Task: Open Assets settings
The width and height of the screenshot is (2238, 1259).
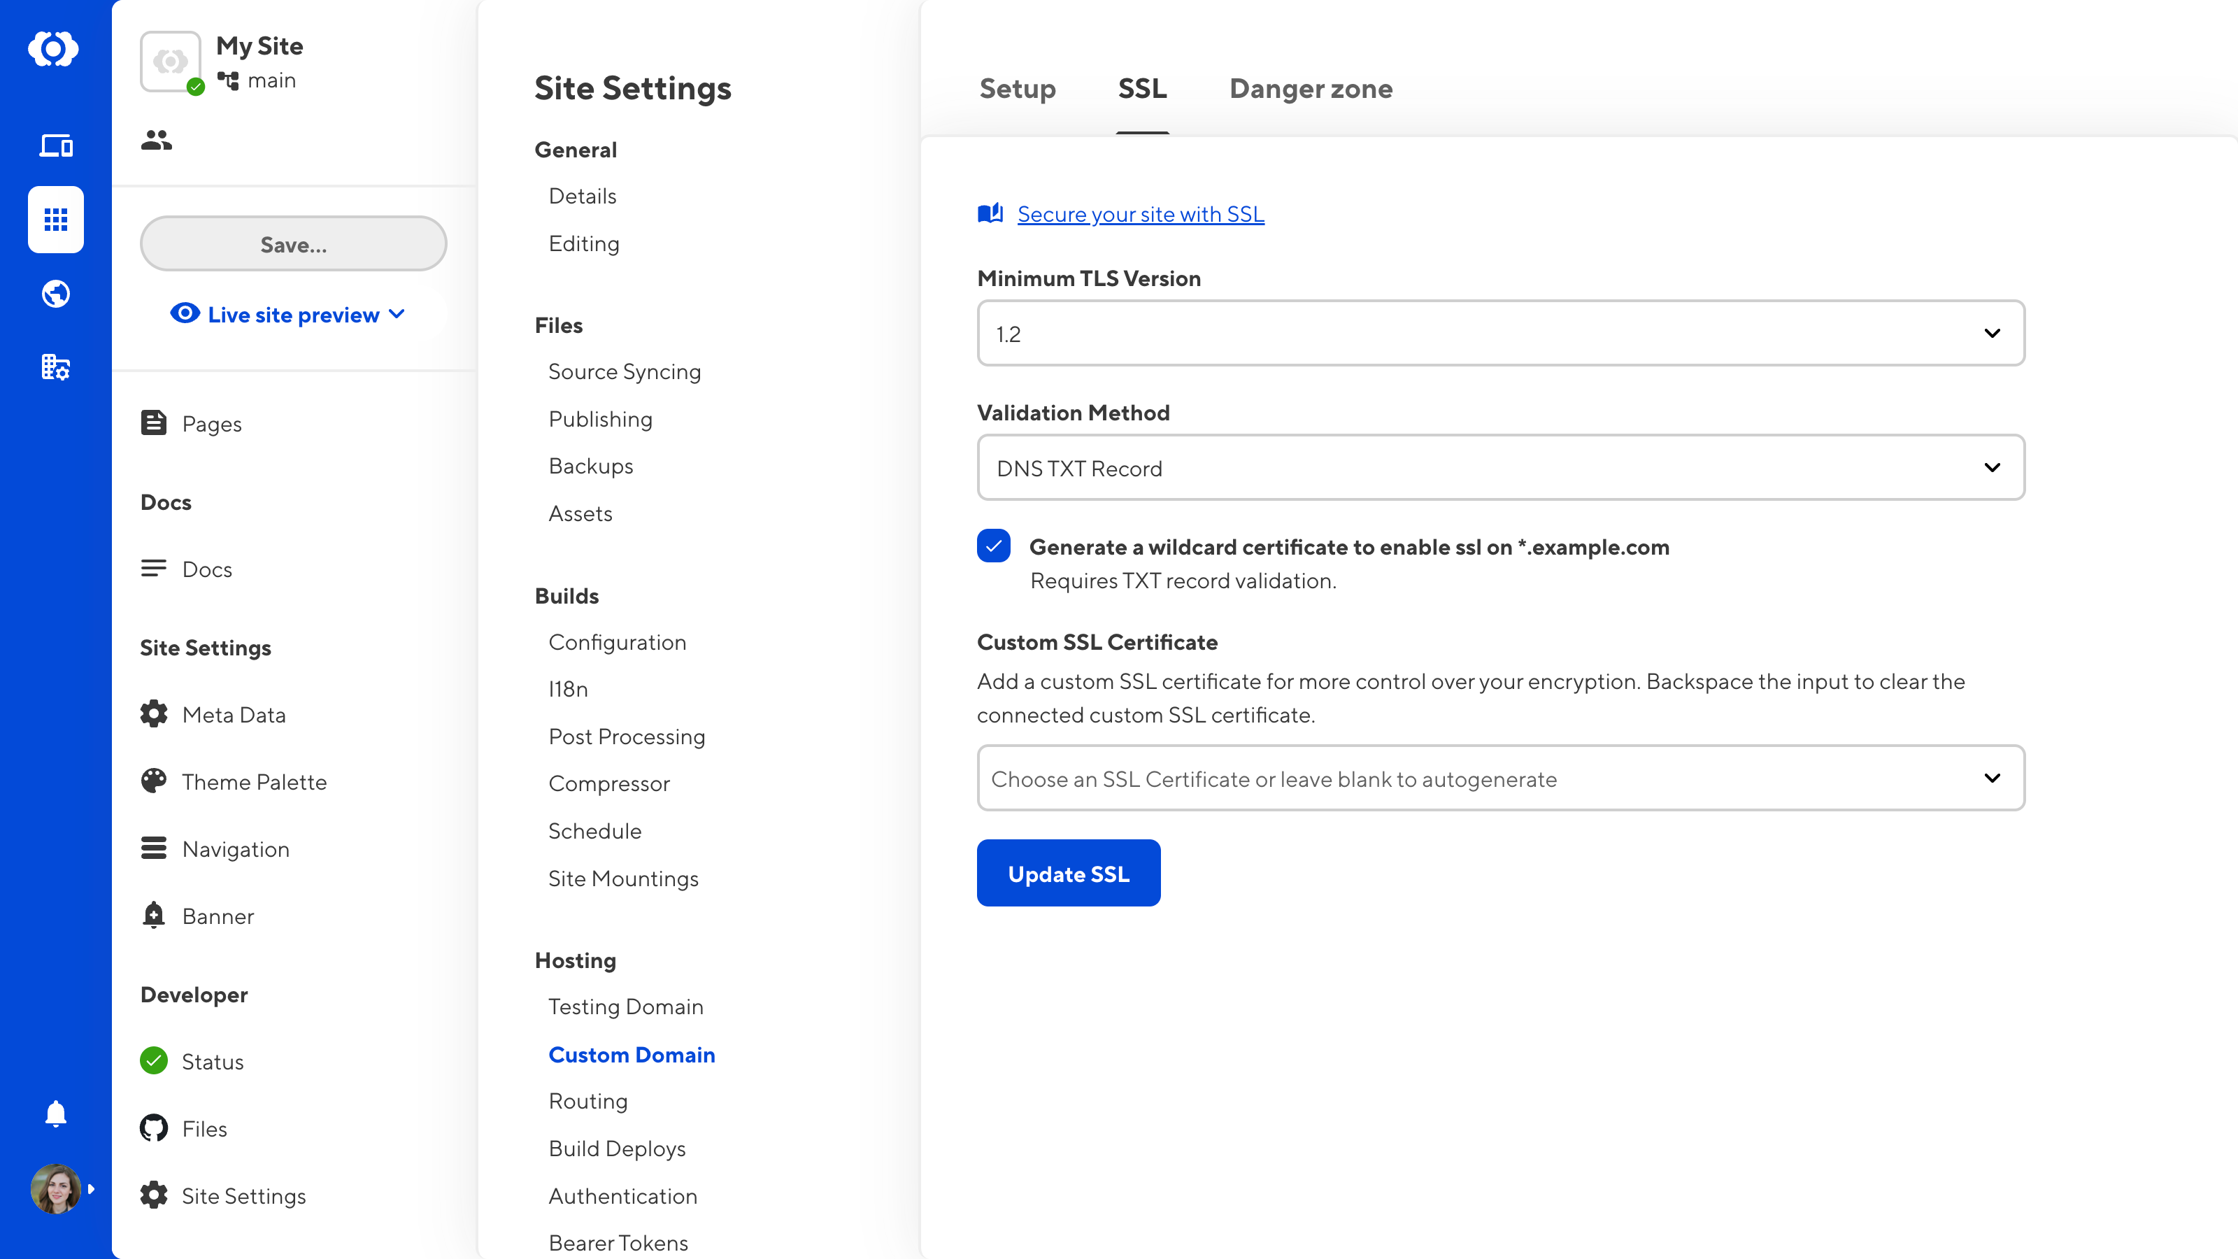Action: click(x=580, y=513)
